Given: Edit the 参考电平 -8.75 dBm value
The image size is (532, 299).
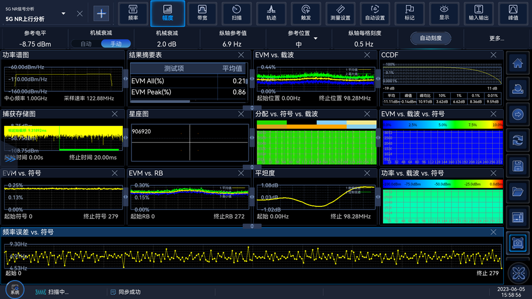Looking at the screenshot, I should point(35,44).
